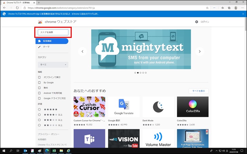Open Excel from the Windows taskbar
The width and height of the screenshot is (247, 154).
[x=54, y=151]
